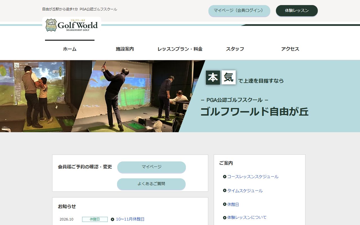Click the Golf World logo
Image resolution: width=360 pixels, height=225 pixels.
(x=72, y=25)
